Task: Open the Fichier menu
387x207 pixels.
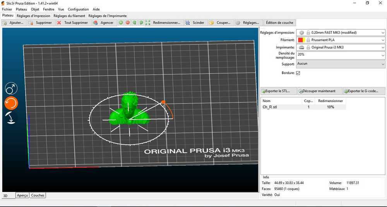Action: (x=7, y=9)
